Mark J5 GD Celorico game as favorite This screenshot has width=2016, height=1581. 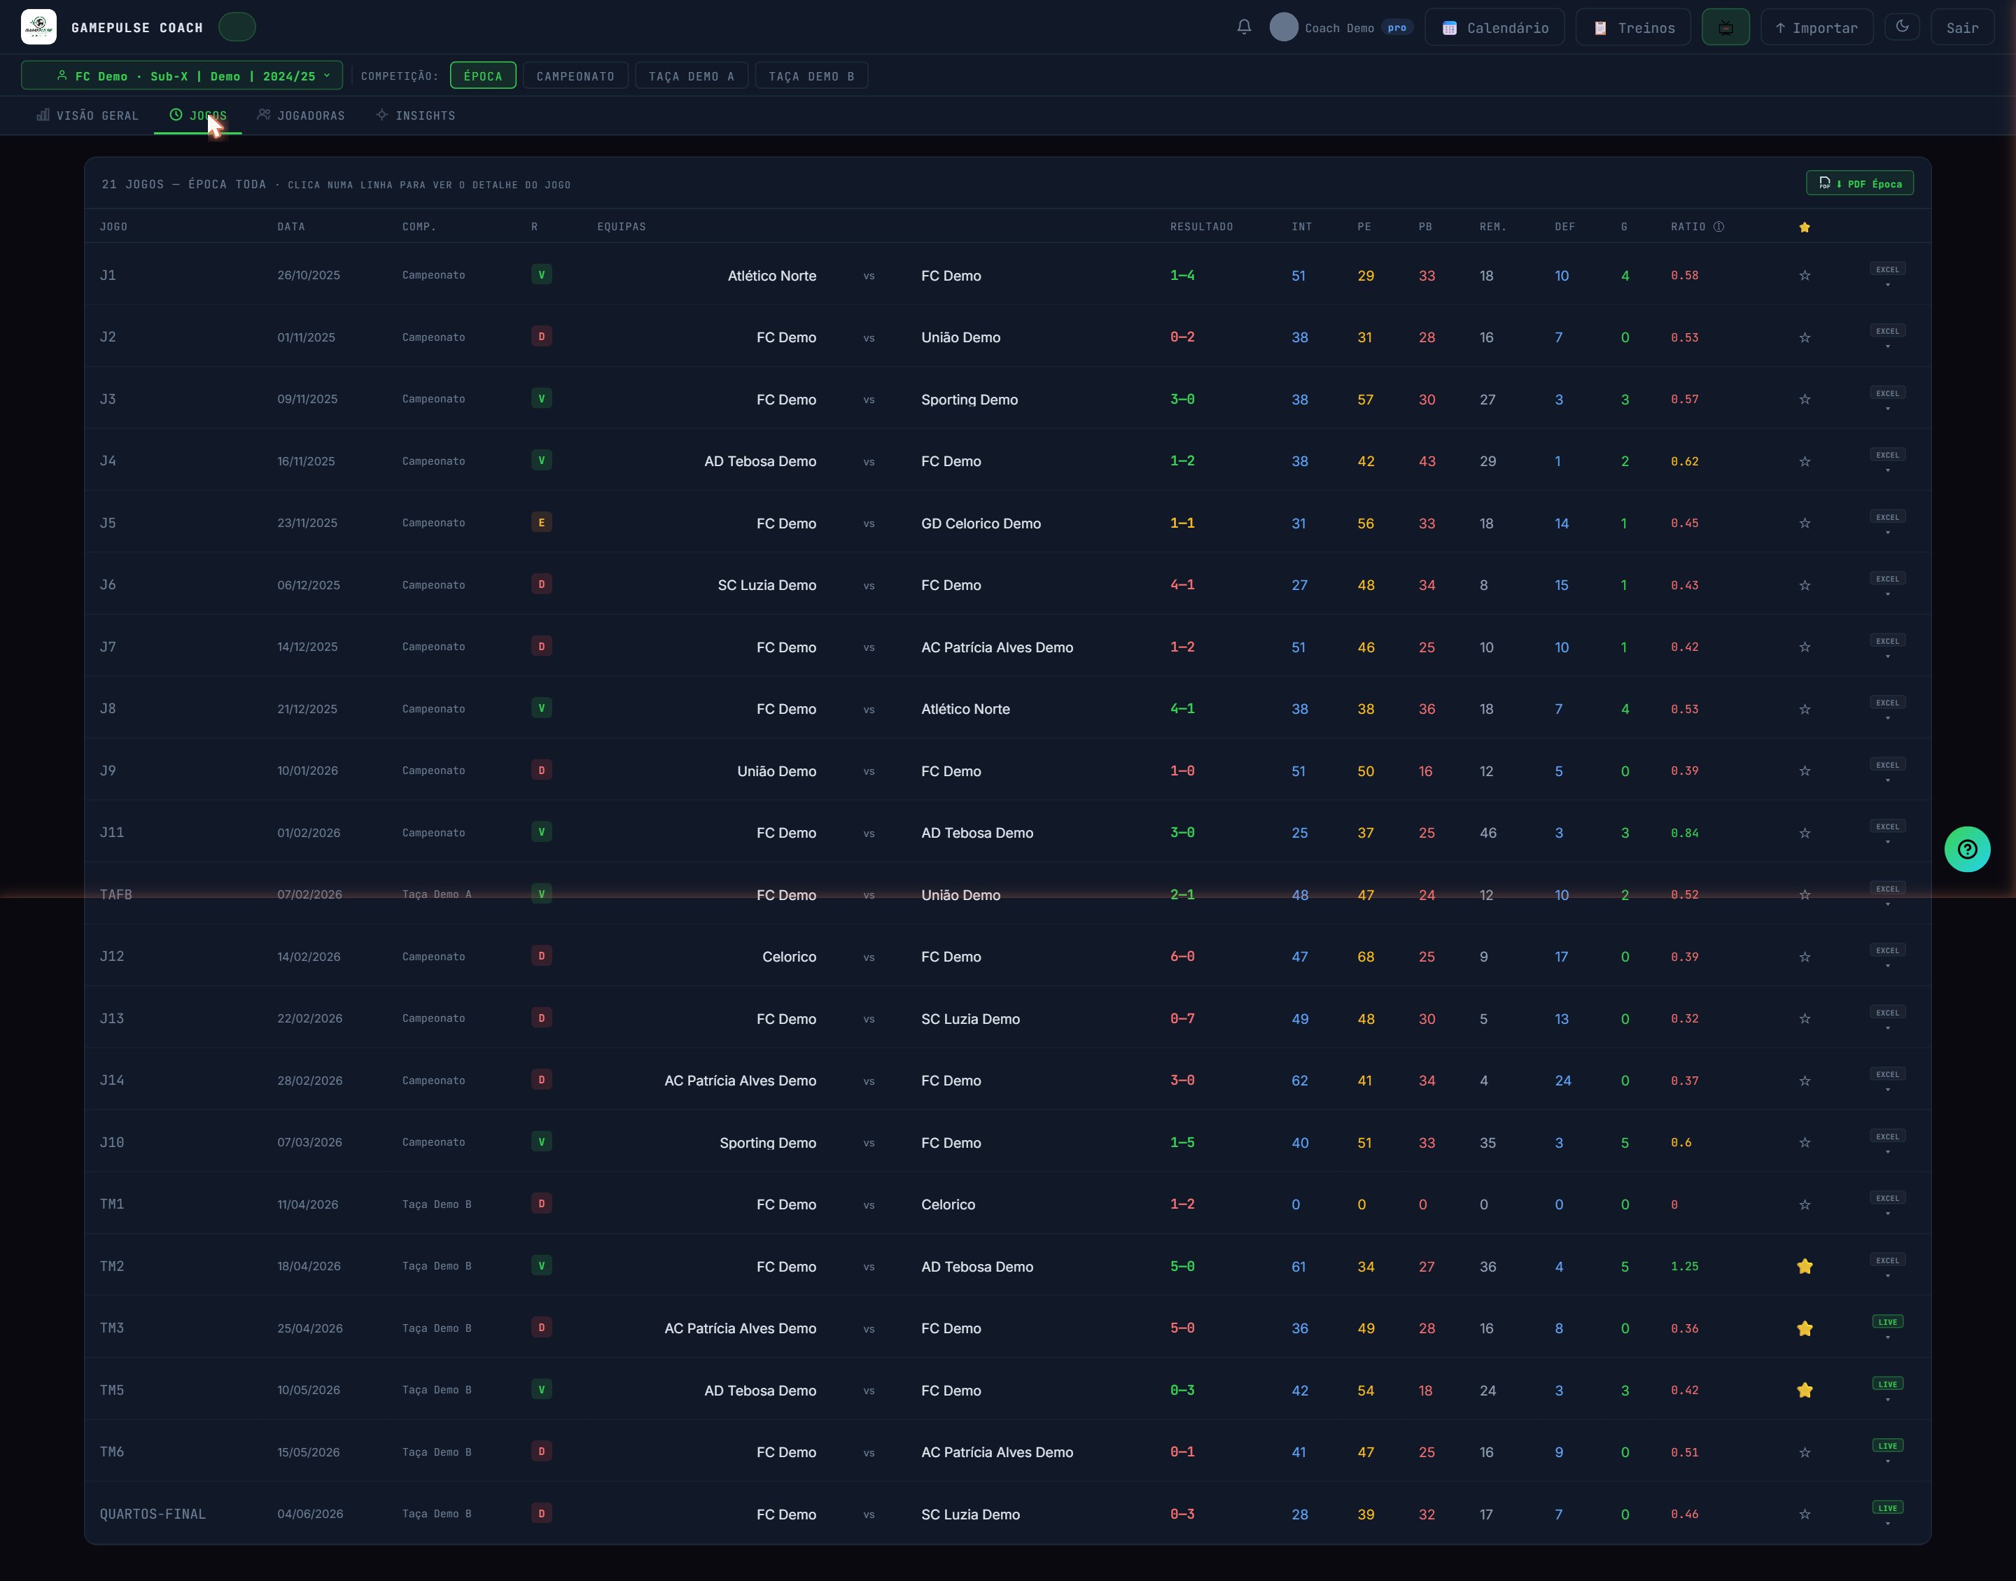click(1804, 523)
